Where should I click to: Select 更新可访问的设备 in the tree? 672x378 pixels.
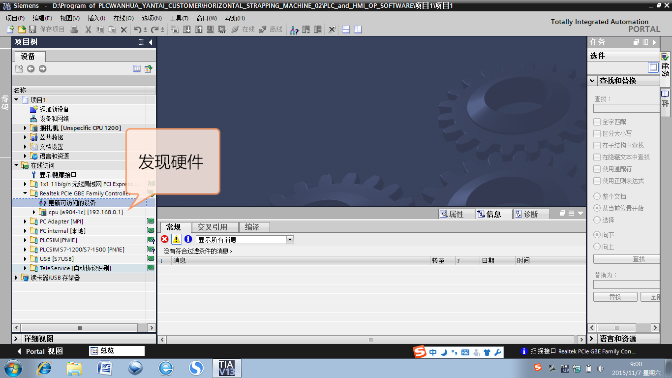coord(72,203)
